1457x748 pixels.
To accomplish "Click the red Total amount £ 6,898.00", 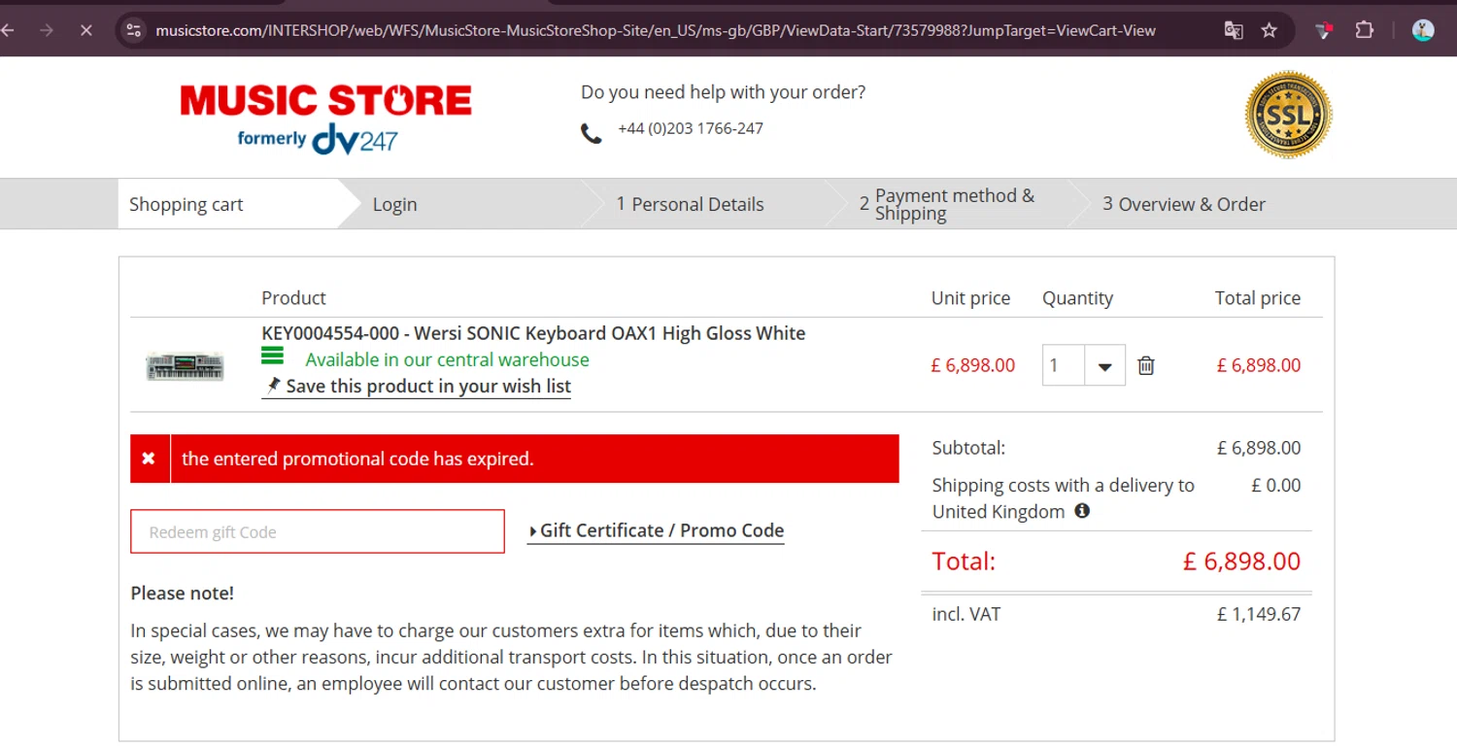I will point(1241,561).
